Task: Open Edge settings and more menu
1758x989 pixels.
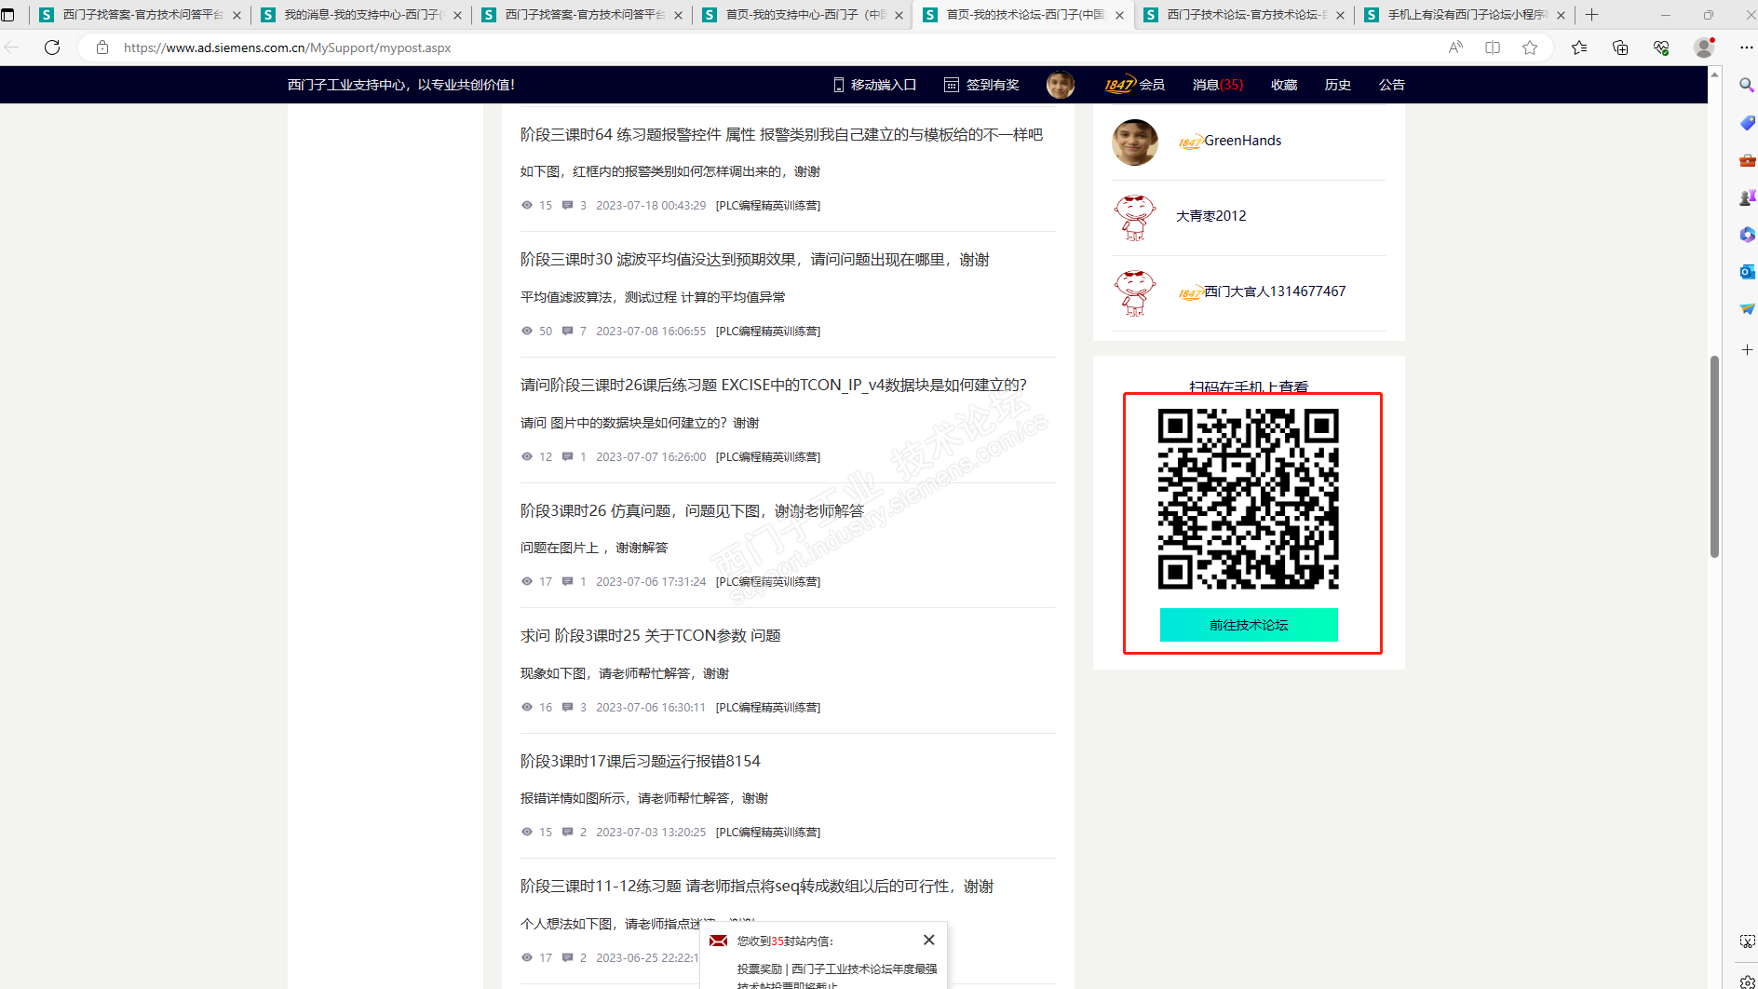Action: click(1746, 47)
